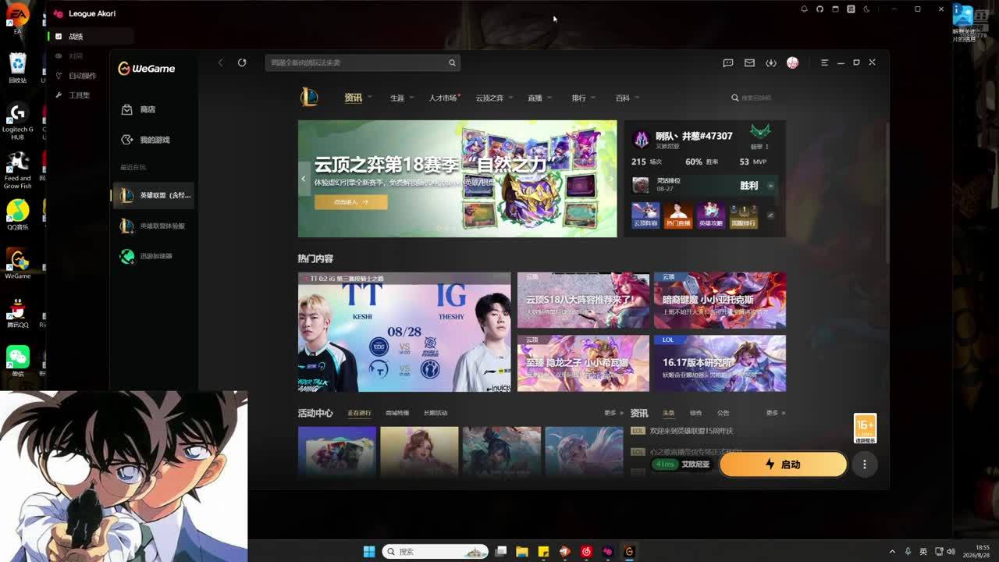Expand the 百科 menu dropdown
This screenshot has width=999, height=562.
click(x=637, y=98)
